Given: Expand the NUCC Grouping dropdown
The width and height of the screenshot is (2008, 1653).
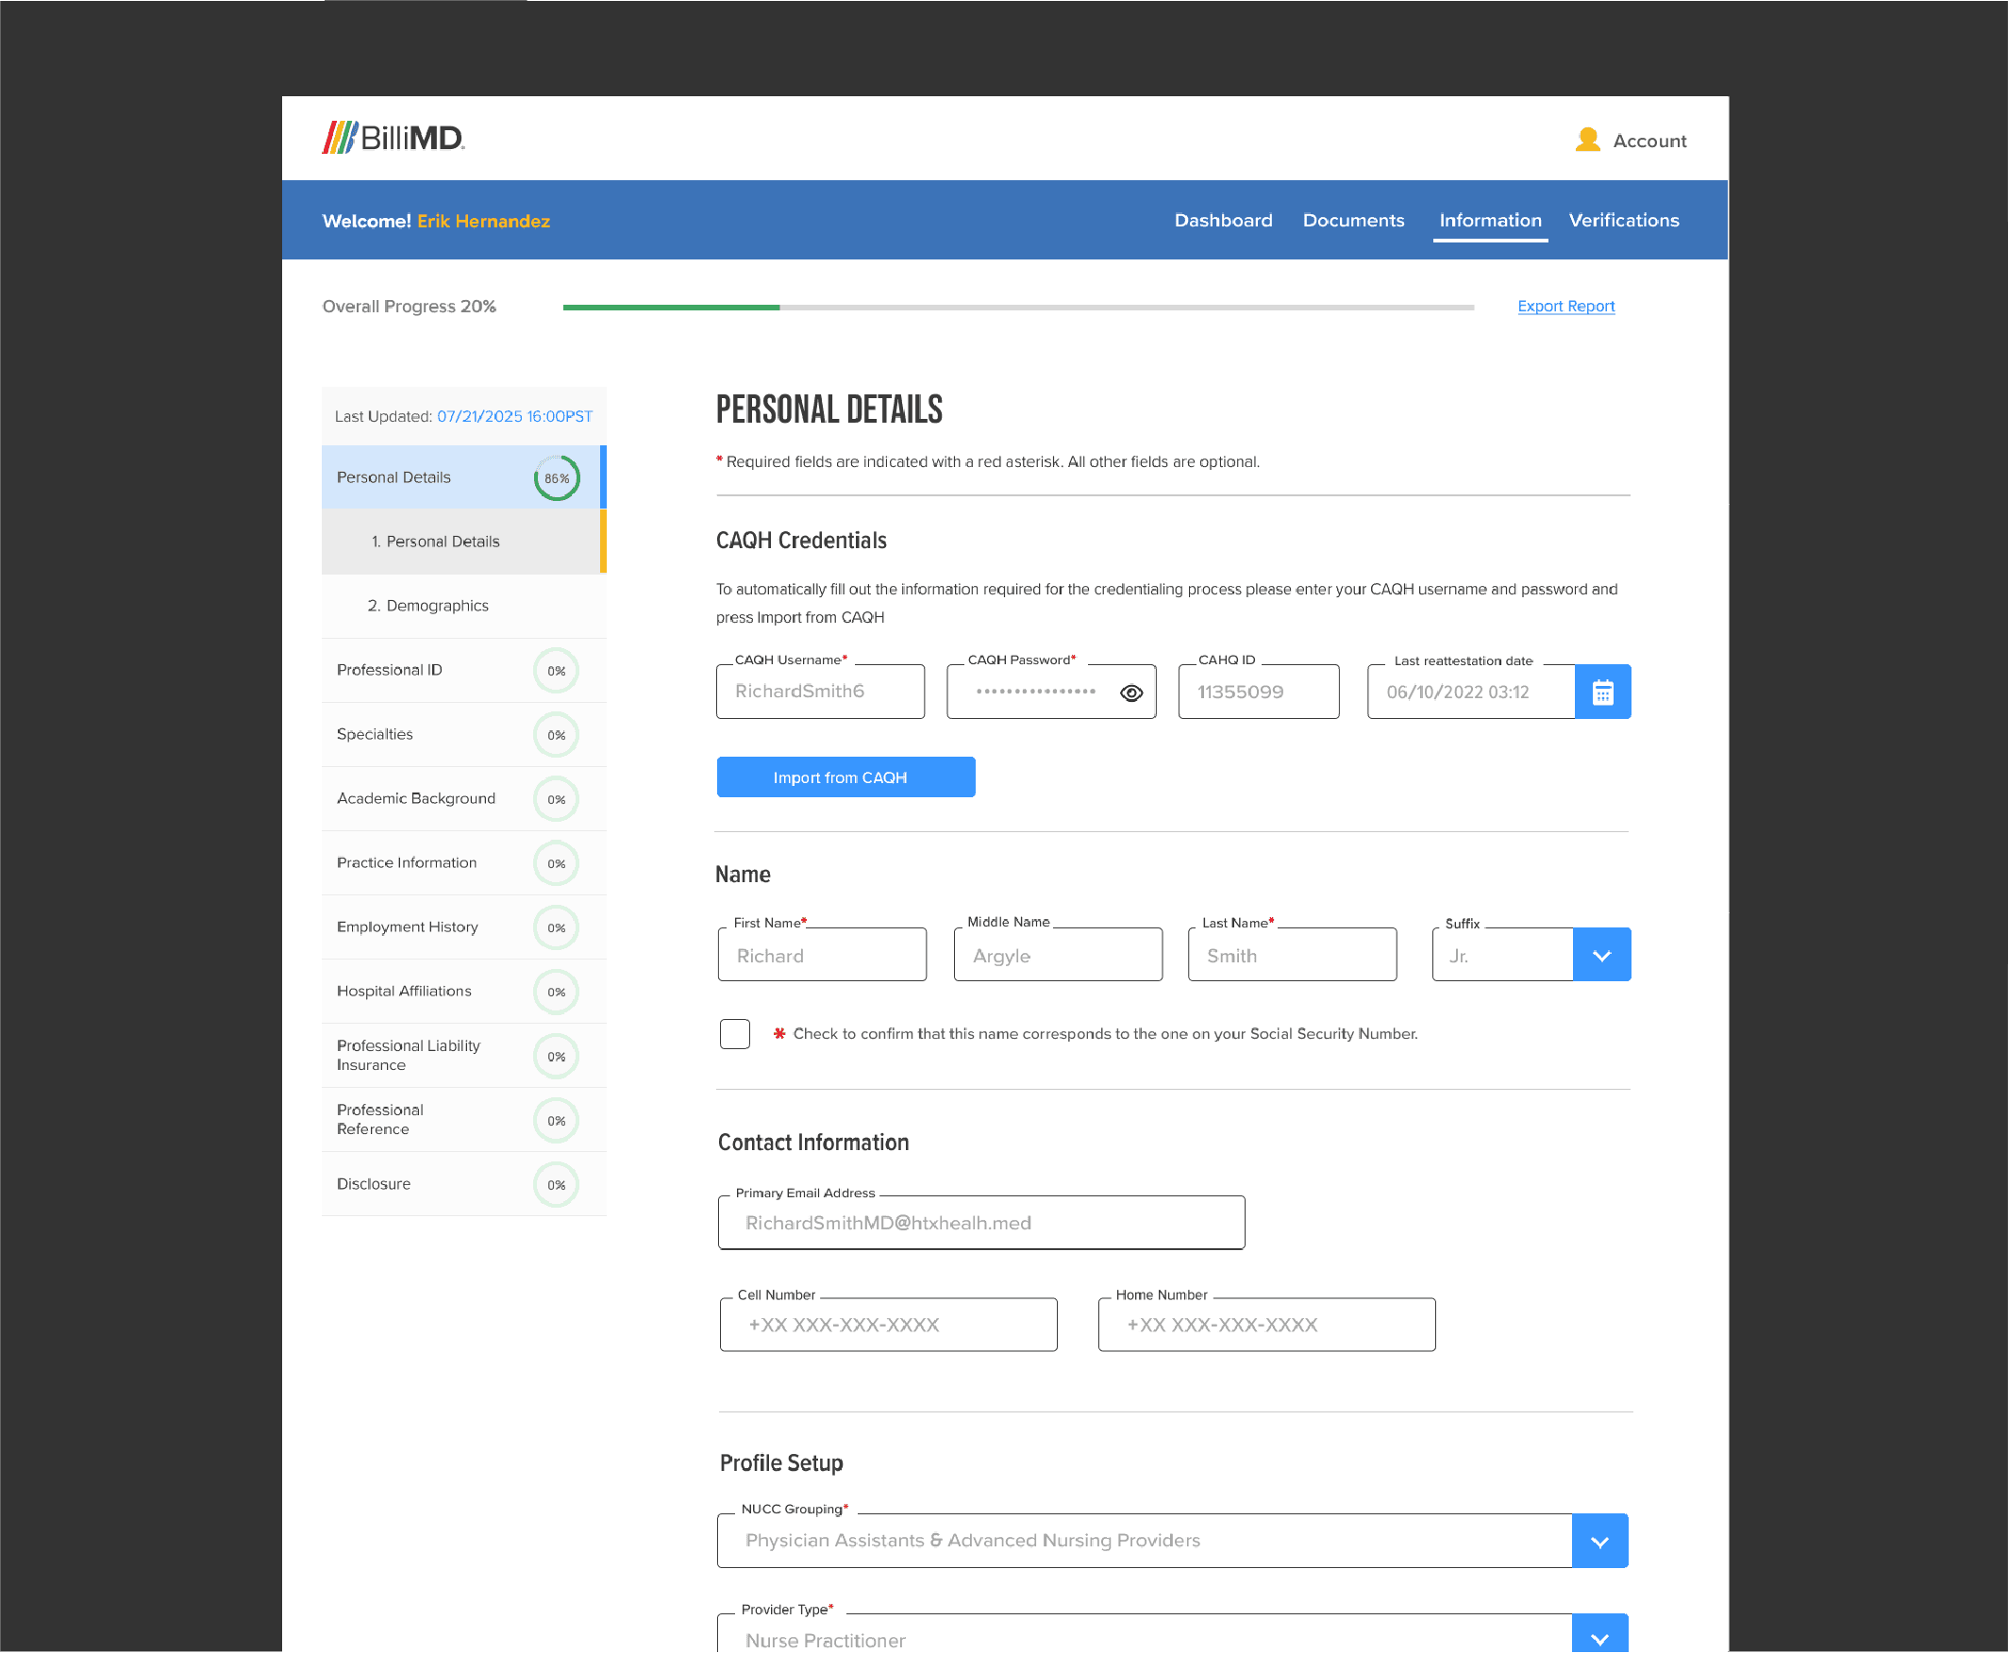Looking at the screenshot, I should pos(1599,1541).
